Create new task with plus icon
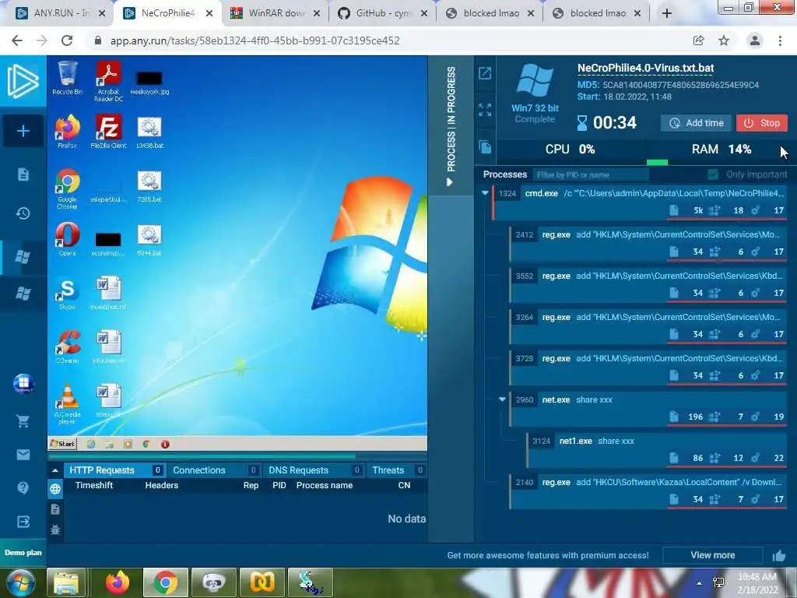The width and height of the screenshot is (797, 598). coord(23,131)
